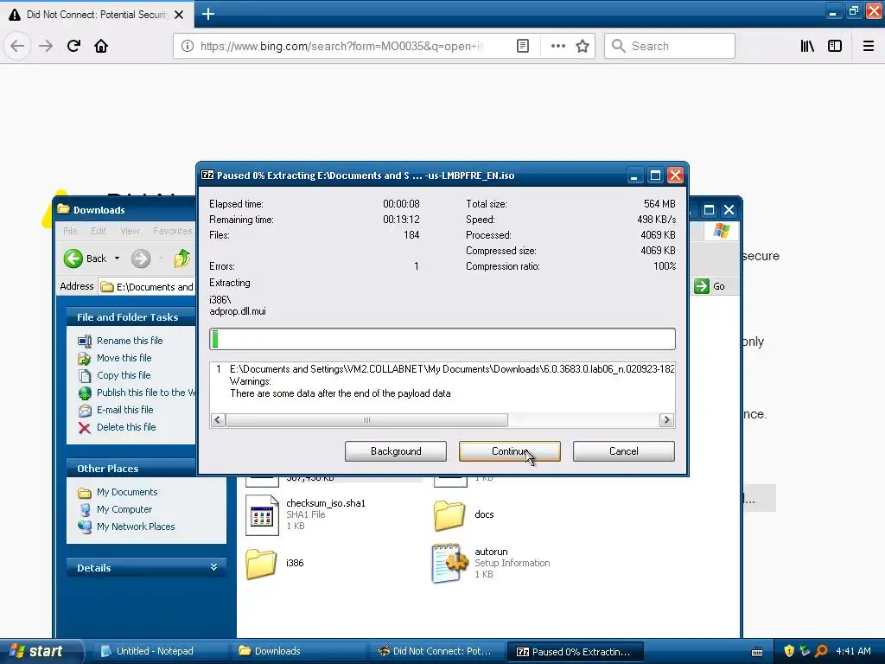Viewport: 885px width, 664px height.
Task: Open Firefox hamburger menu
Action: (869, 46)
